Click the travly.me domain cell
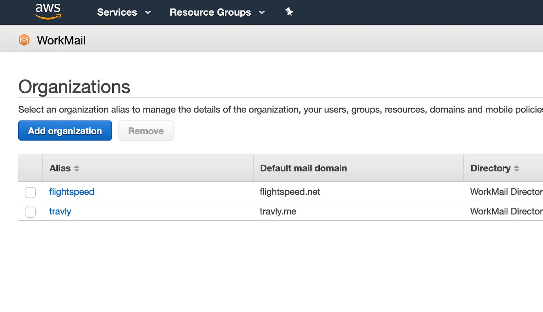Viewport: 543px width, 312px height. 278,212
